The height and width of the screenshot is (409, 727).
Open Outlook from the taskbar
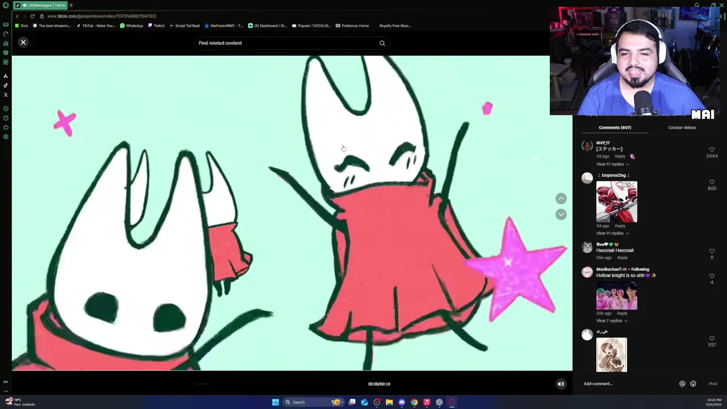point(364,402)
